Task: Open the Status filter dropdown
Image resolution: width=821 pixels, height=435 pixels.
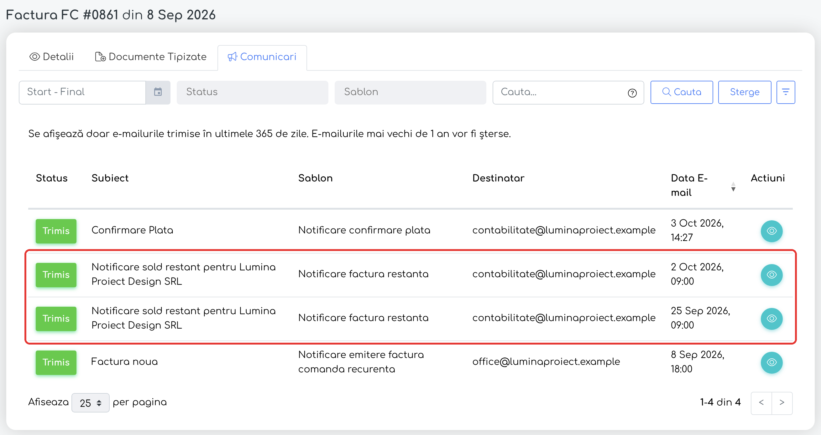Action: [253, 92]
